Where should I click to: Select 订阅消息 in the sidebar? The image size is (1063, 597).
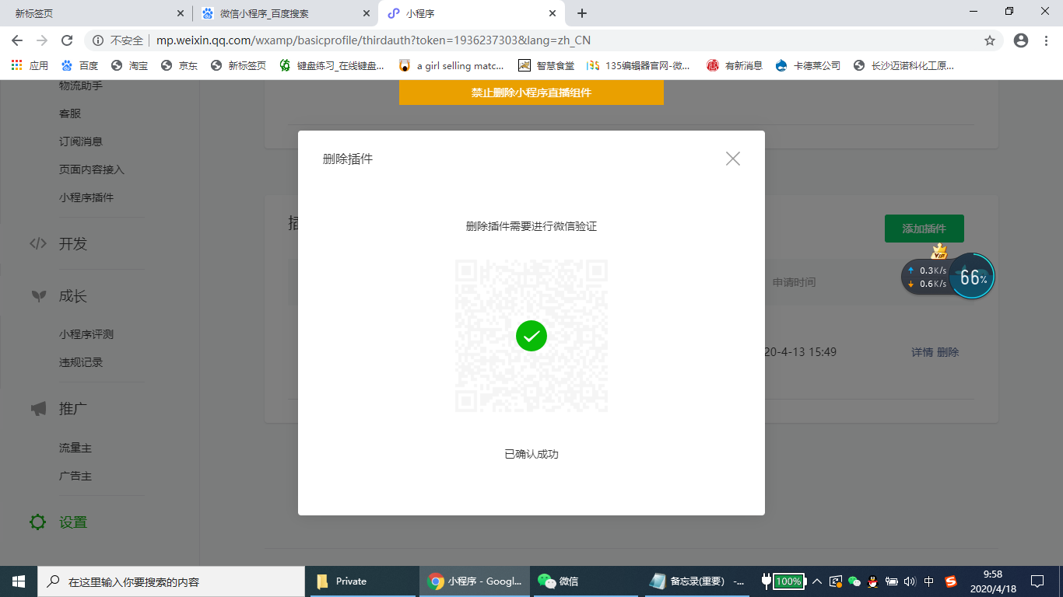point(81,141)
